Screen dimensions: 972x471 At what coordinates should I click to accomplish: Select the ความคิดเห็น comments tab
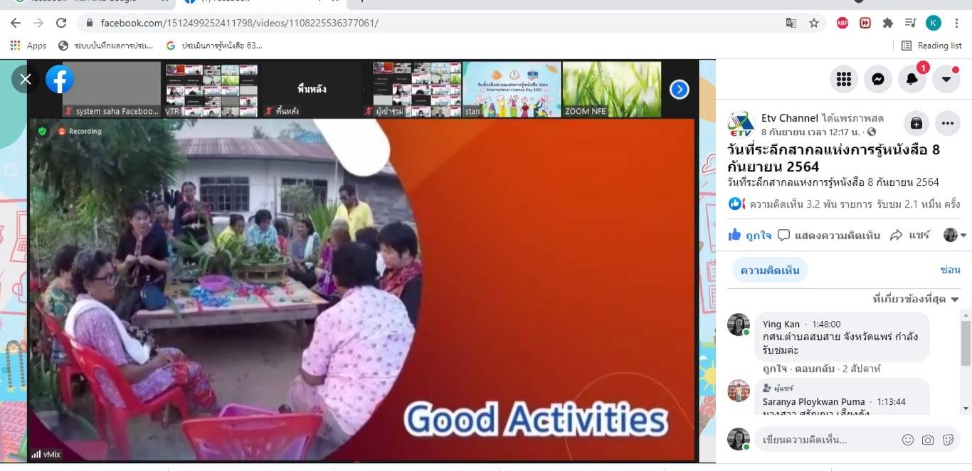point(770,270)
